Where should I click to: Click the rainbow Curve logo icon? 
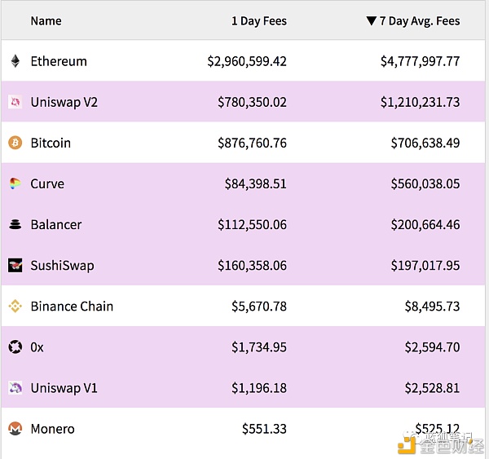click(x=15, y=183)
